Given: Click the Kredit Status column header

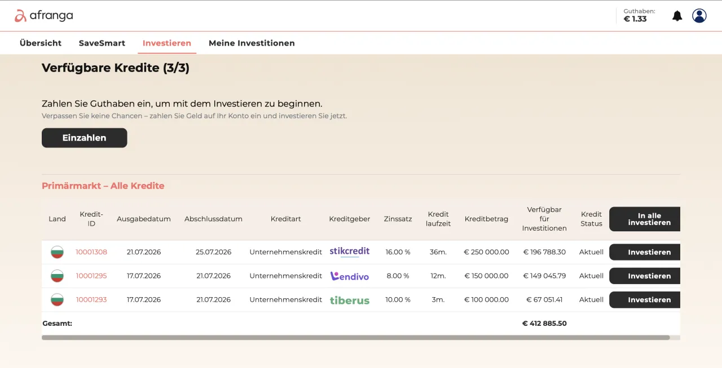Looking at the screenshot, I should click(592, 219).
